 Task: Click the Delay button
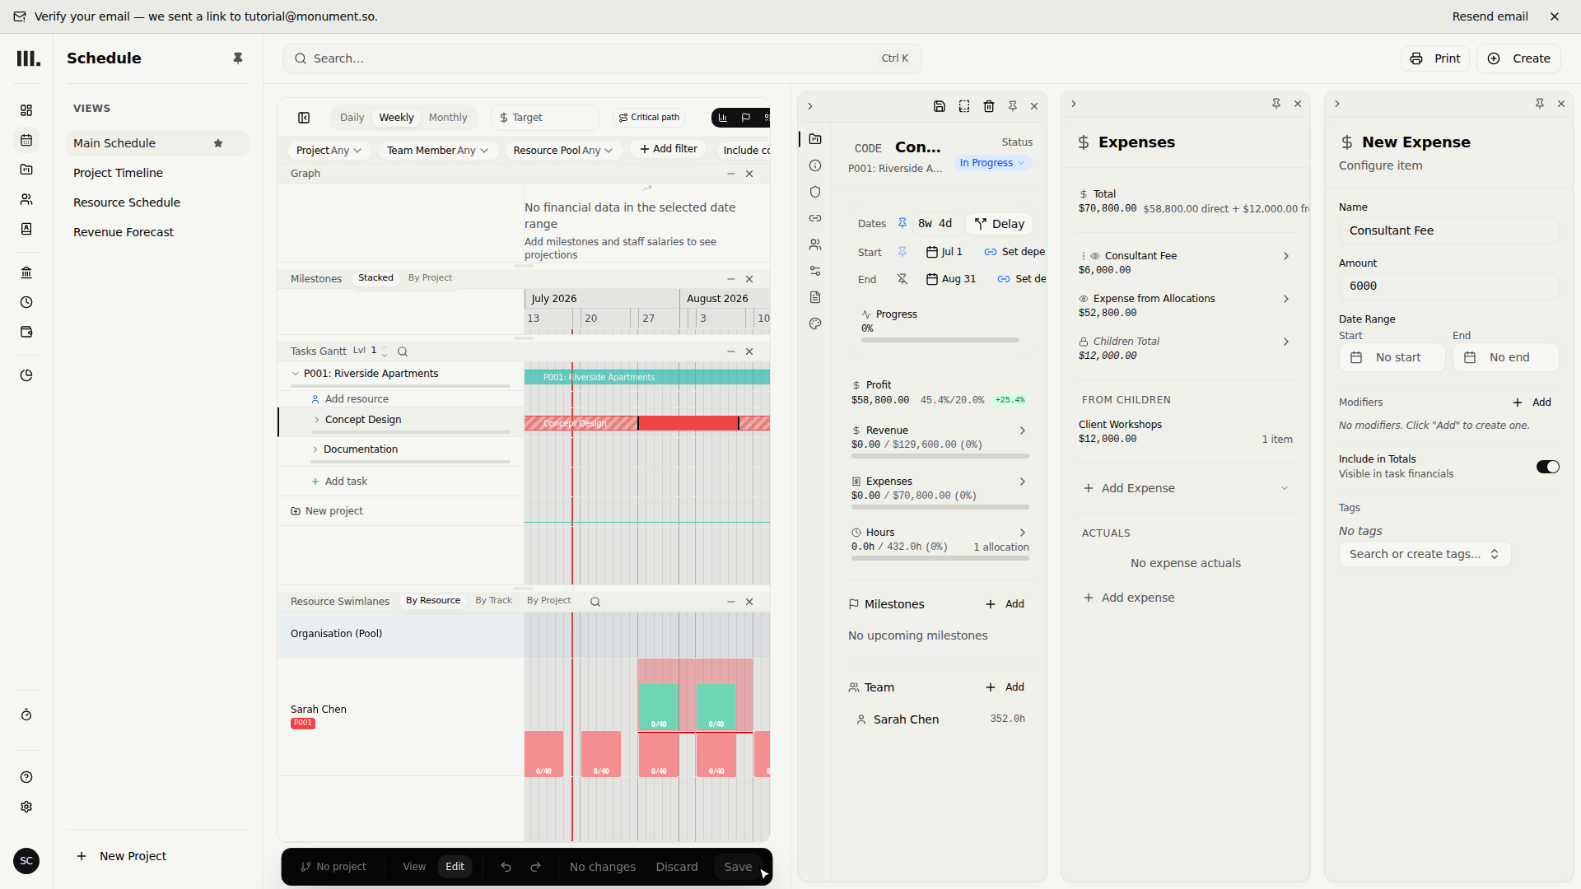coord(999,224)
